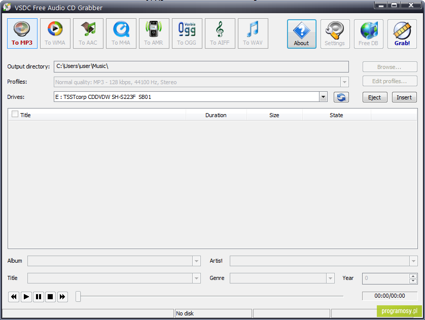The height and width of the screenshot is (320, 425).
Task: Sort tracks by the State column
Action: (336, 115)
